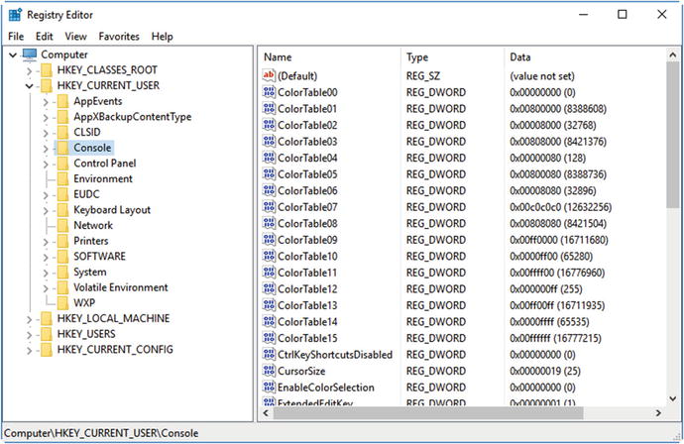
Task: Select the CLSID key
Action: (87, 132)
